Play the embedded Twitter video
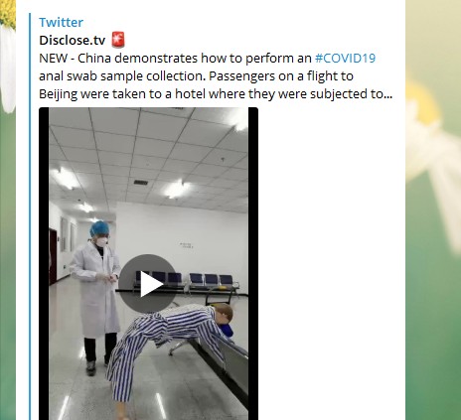Image resolution: width=461 pixels, height=420 pixels. pos(148,284)
